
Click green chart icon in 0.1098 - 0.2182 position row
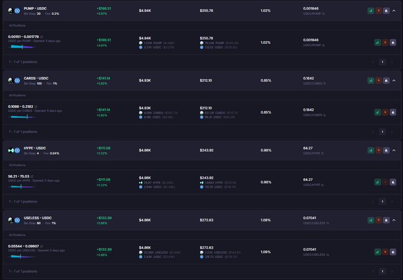378,112
